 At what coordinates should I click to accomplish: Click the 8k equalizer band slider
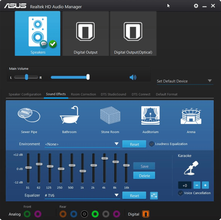click(x=116, y=162)
